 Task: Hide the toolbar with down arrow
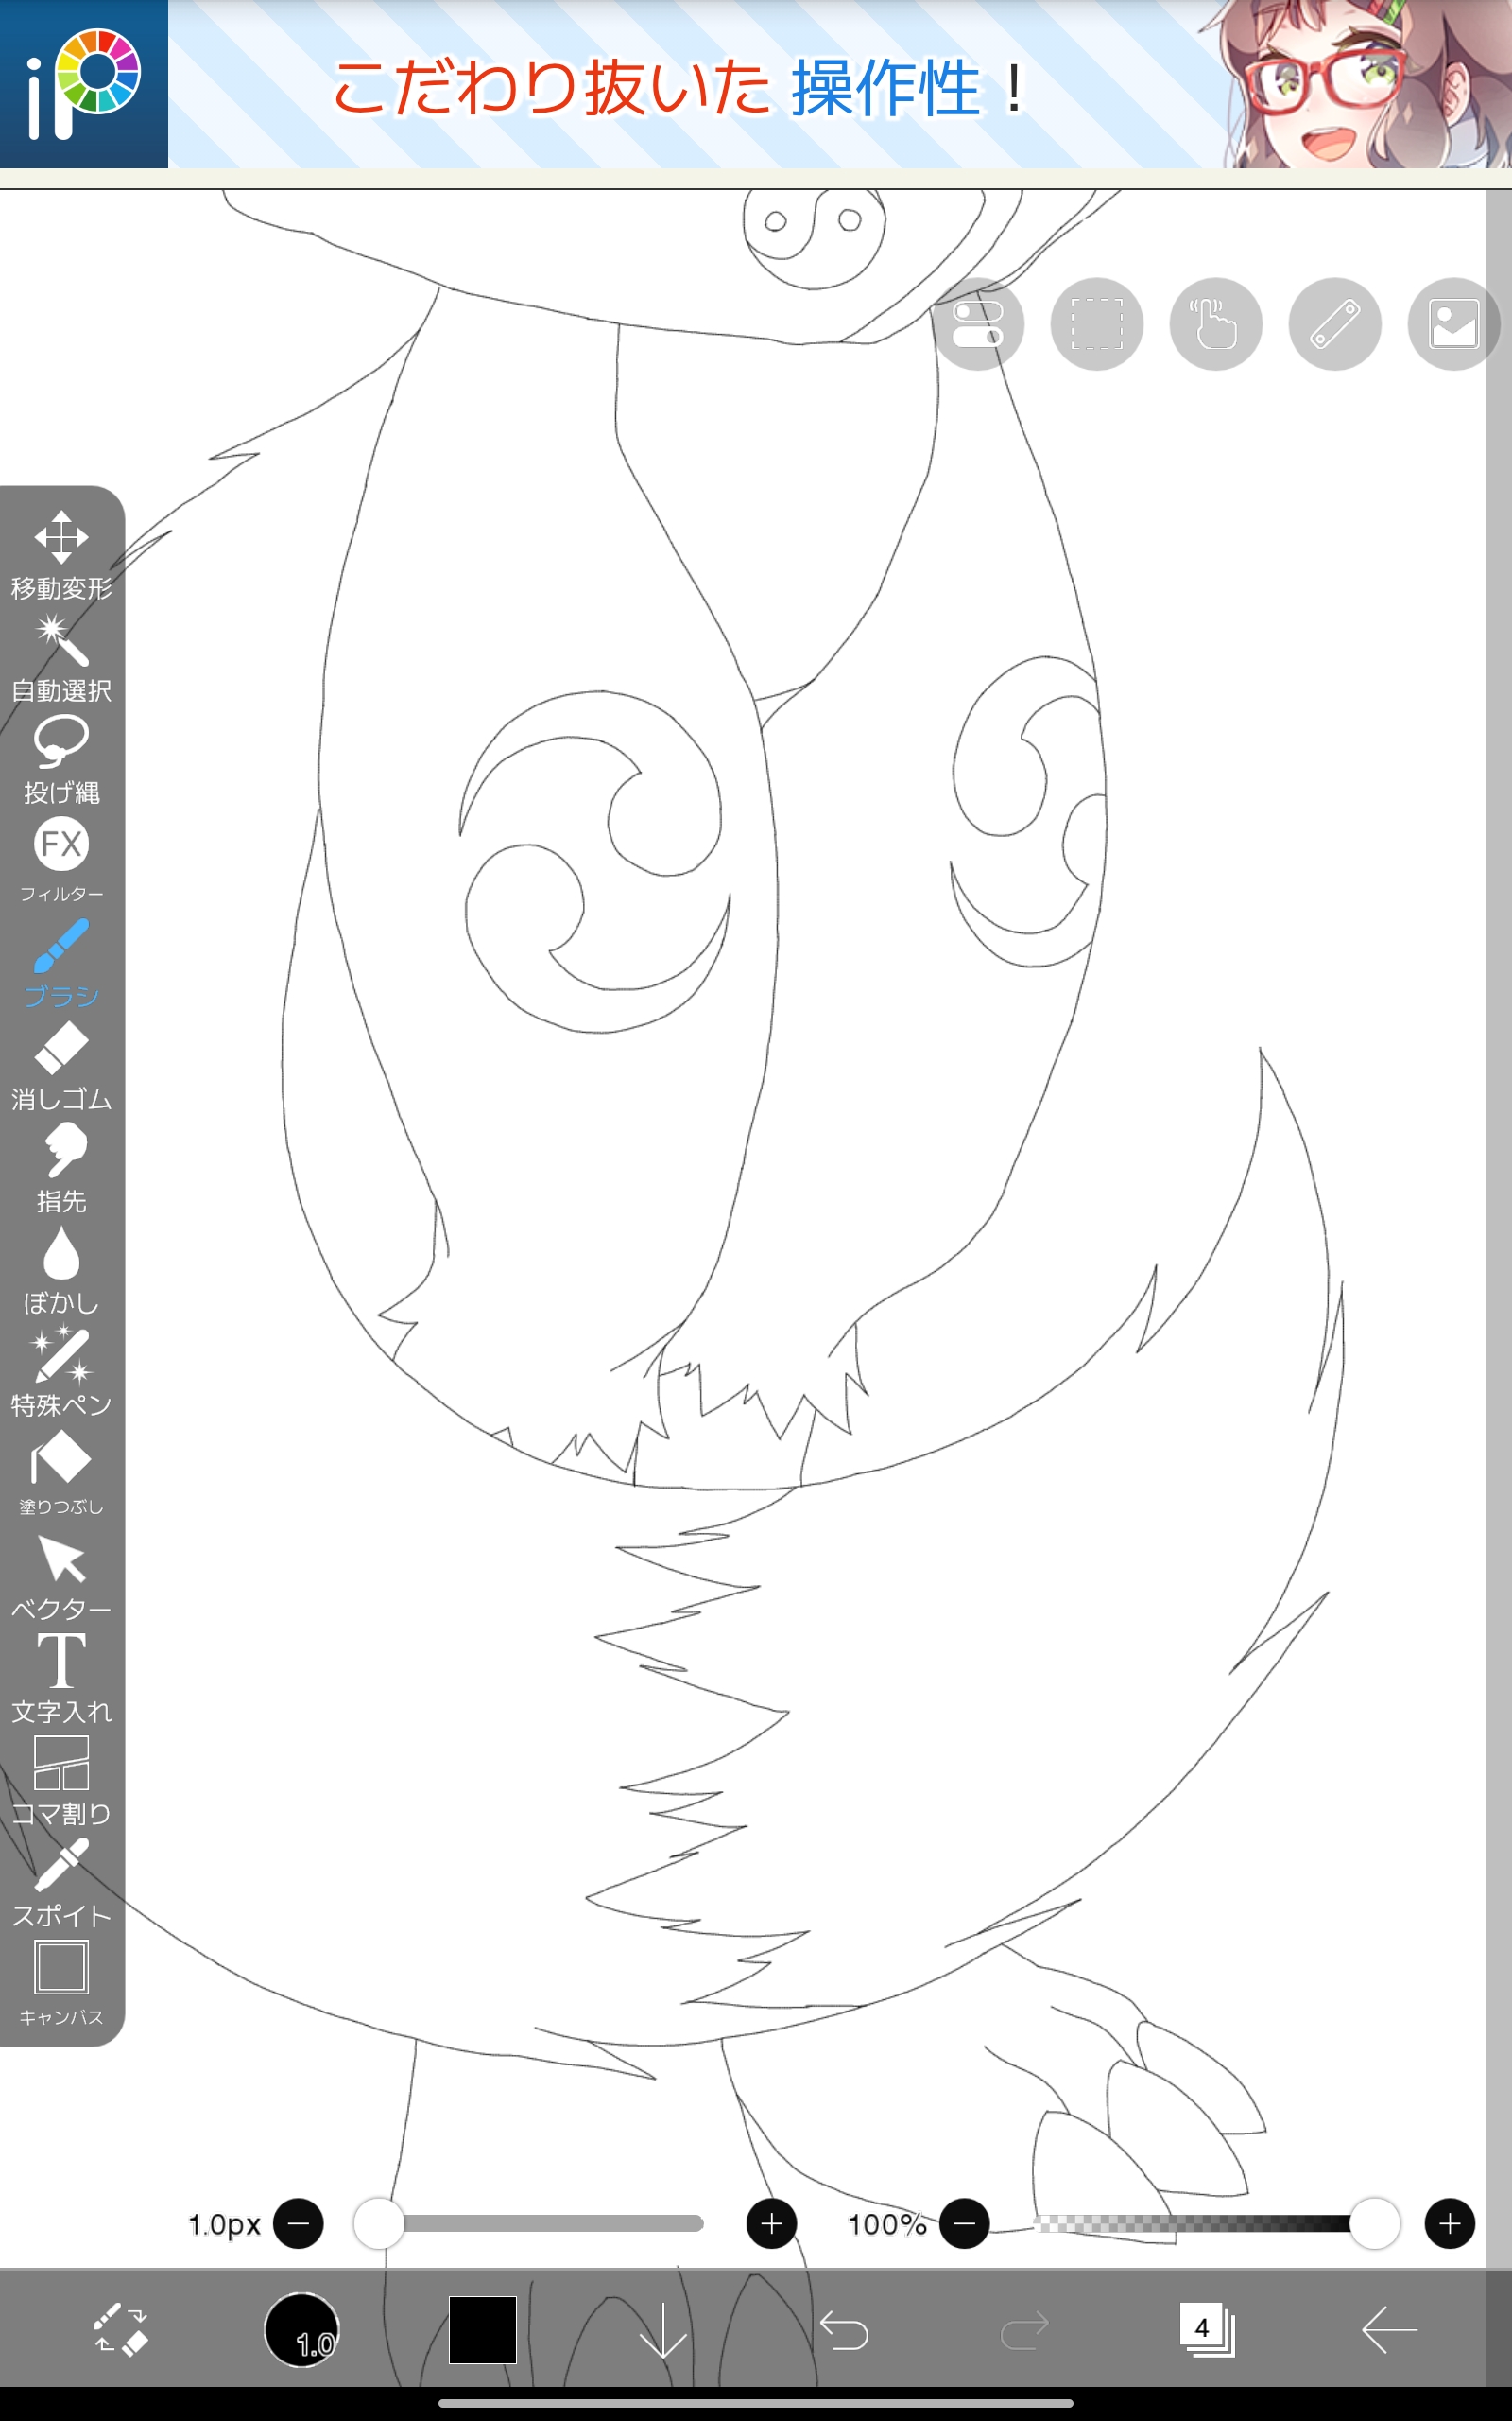(x=662, y=2330)
